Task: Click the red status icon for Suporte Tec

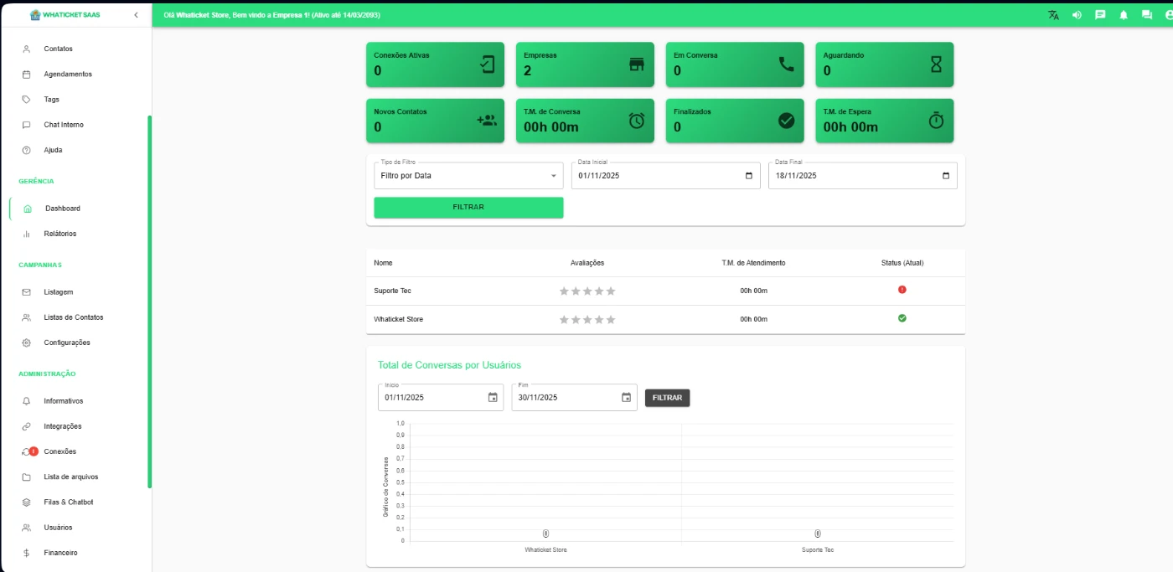Action: [x=902, y=290]
